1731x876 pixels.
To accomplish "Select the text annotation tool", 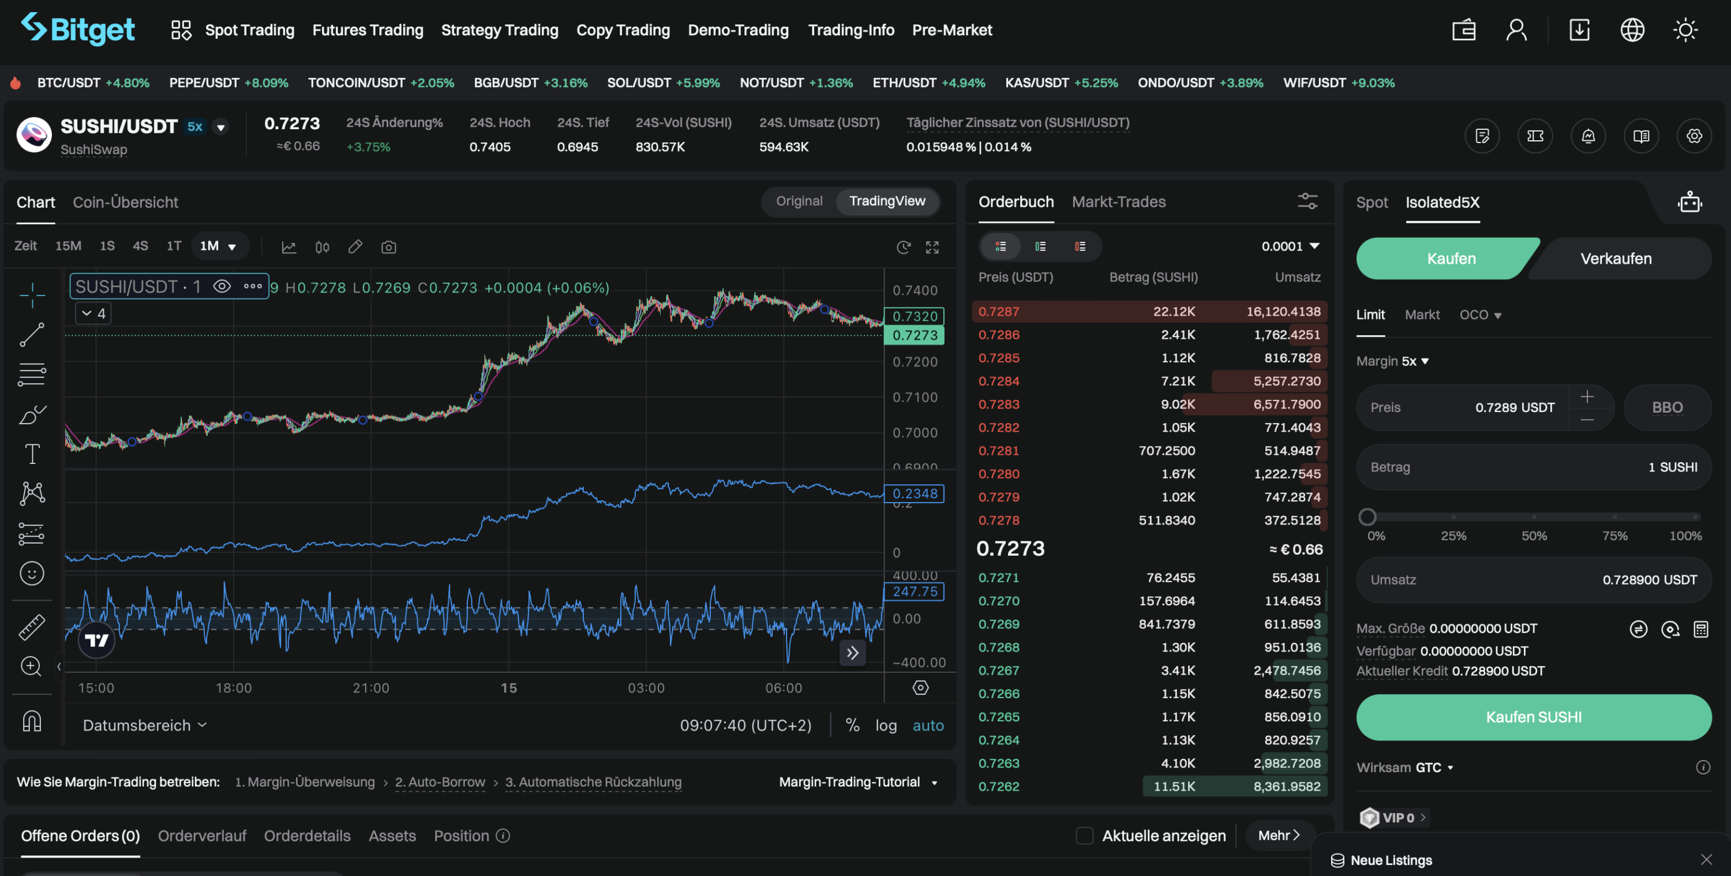I will 32,454.
